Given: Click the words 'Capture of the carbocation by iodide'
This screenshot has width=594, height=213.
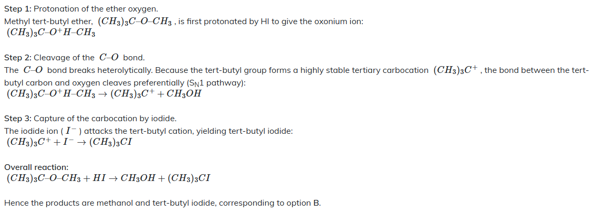Looking at the screenshot, I should point(106,119).
